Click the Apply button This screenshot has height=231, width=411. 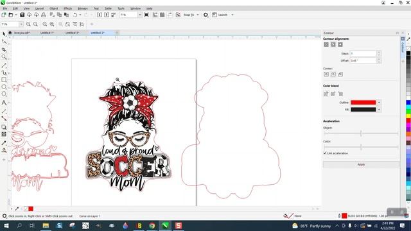tap(361, 164)
